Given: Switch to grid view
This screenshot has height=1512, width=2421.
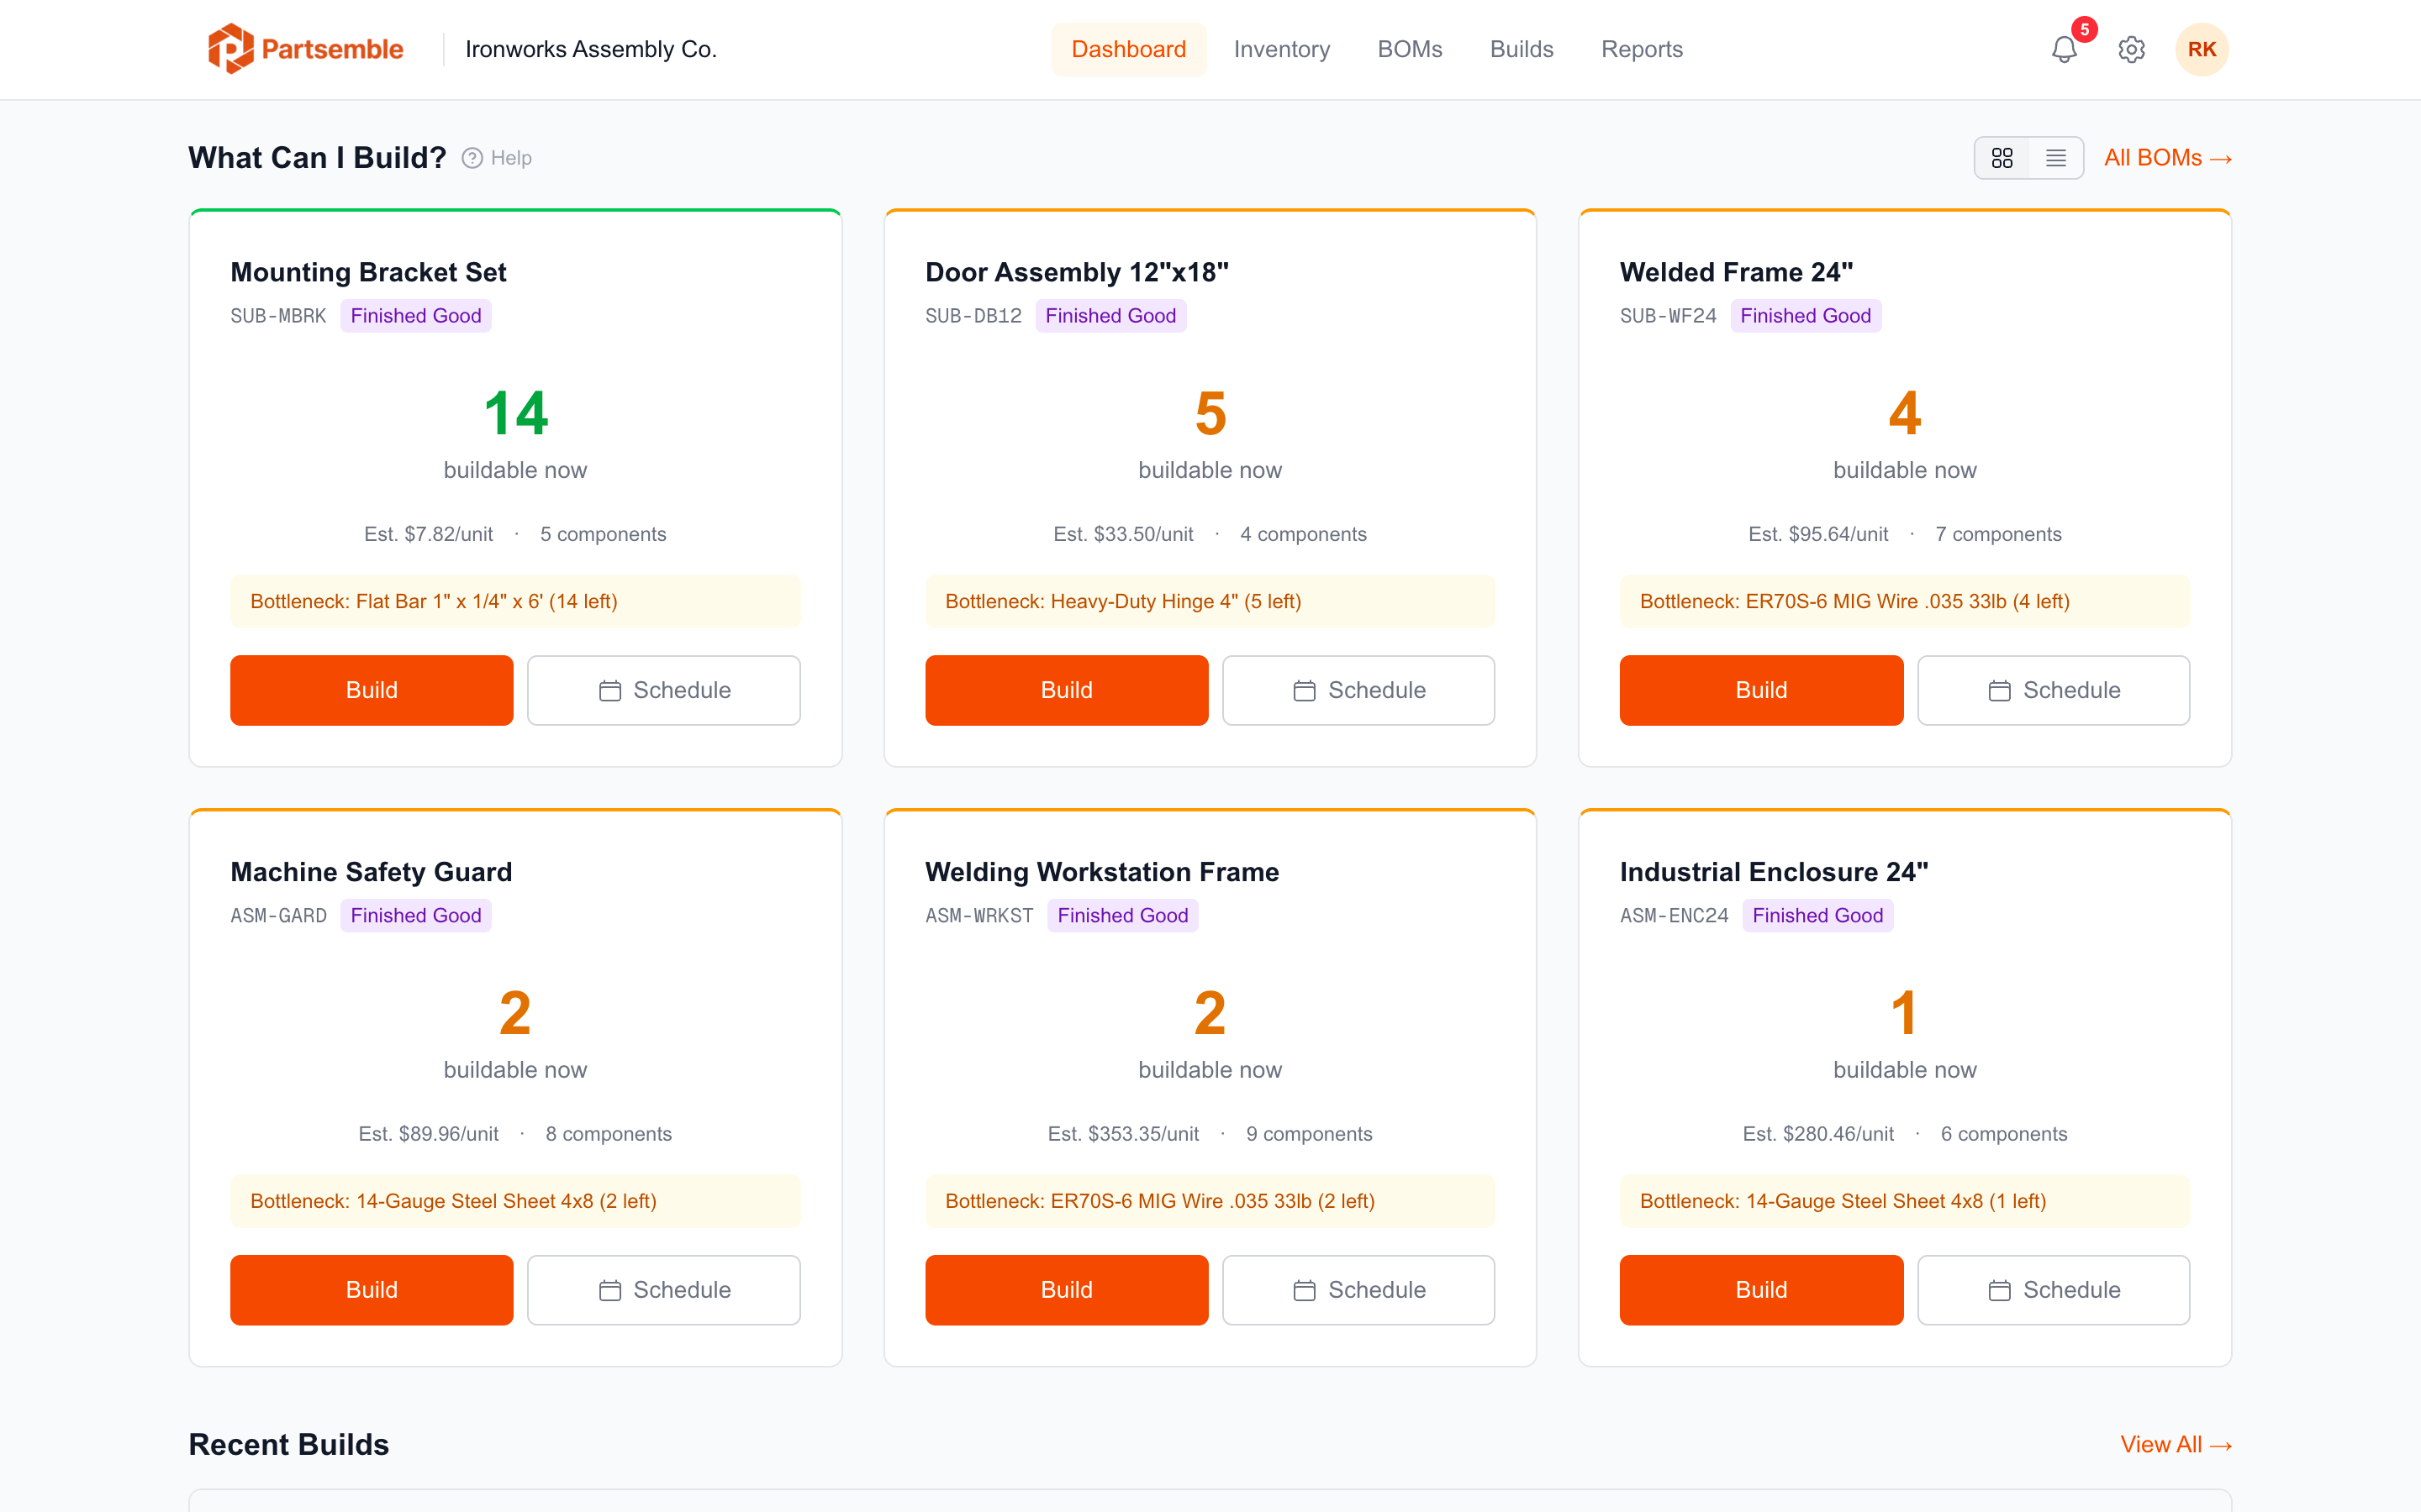Looking at the screenshot, I should (x=2002, y=158).
